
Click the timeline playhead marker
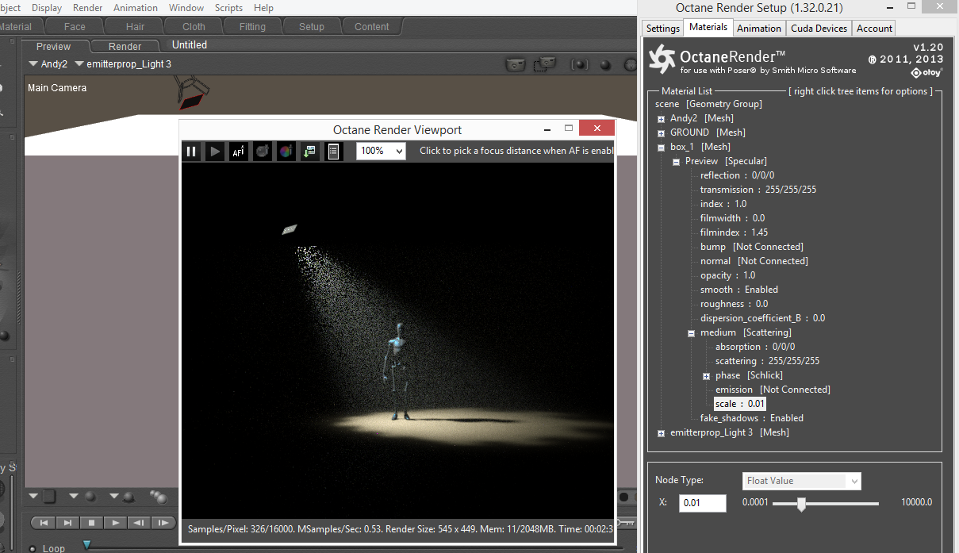coord(86,545)
